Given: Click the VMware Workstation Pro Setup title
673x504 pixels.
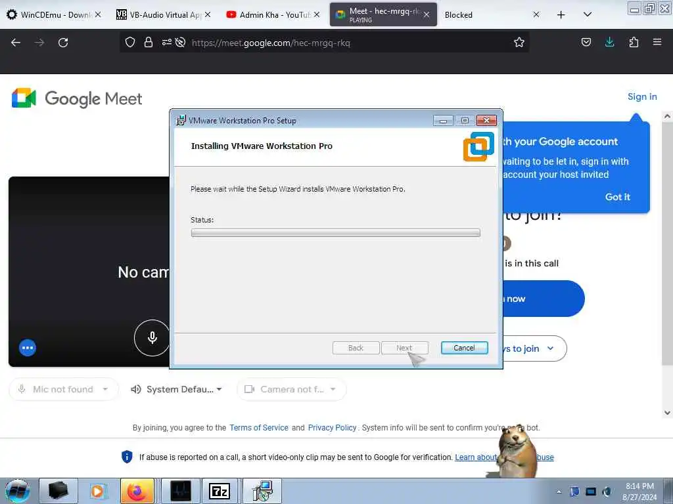Looking at the screenshot, I should click(243, 121).
